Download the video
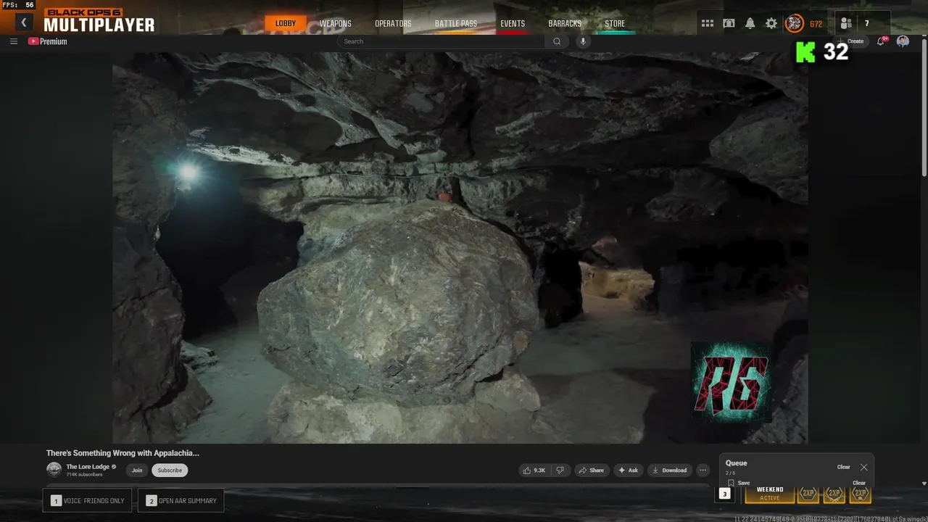 (x=669, y=471)
